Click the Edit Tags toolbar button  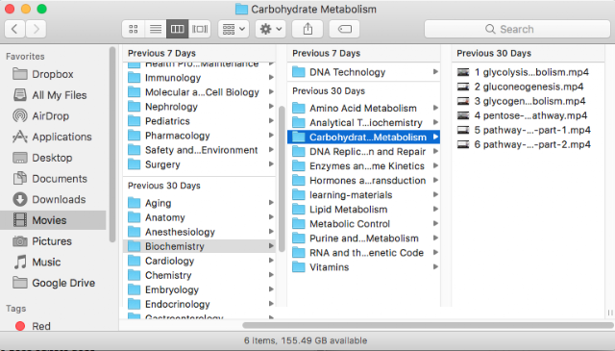coord(344,29)
